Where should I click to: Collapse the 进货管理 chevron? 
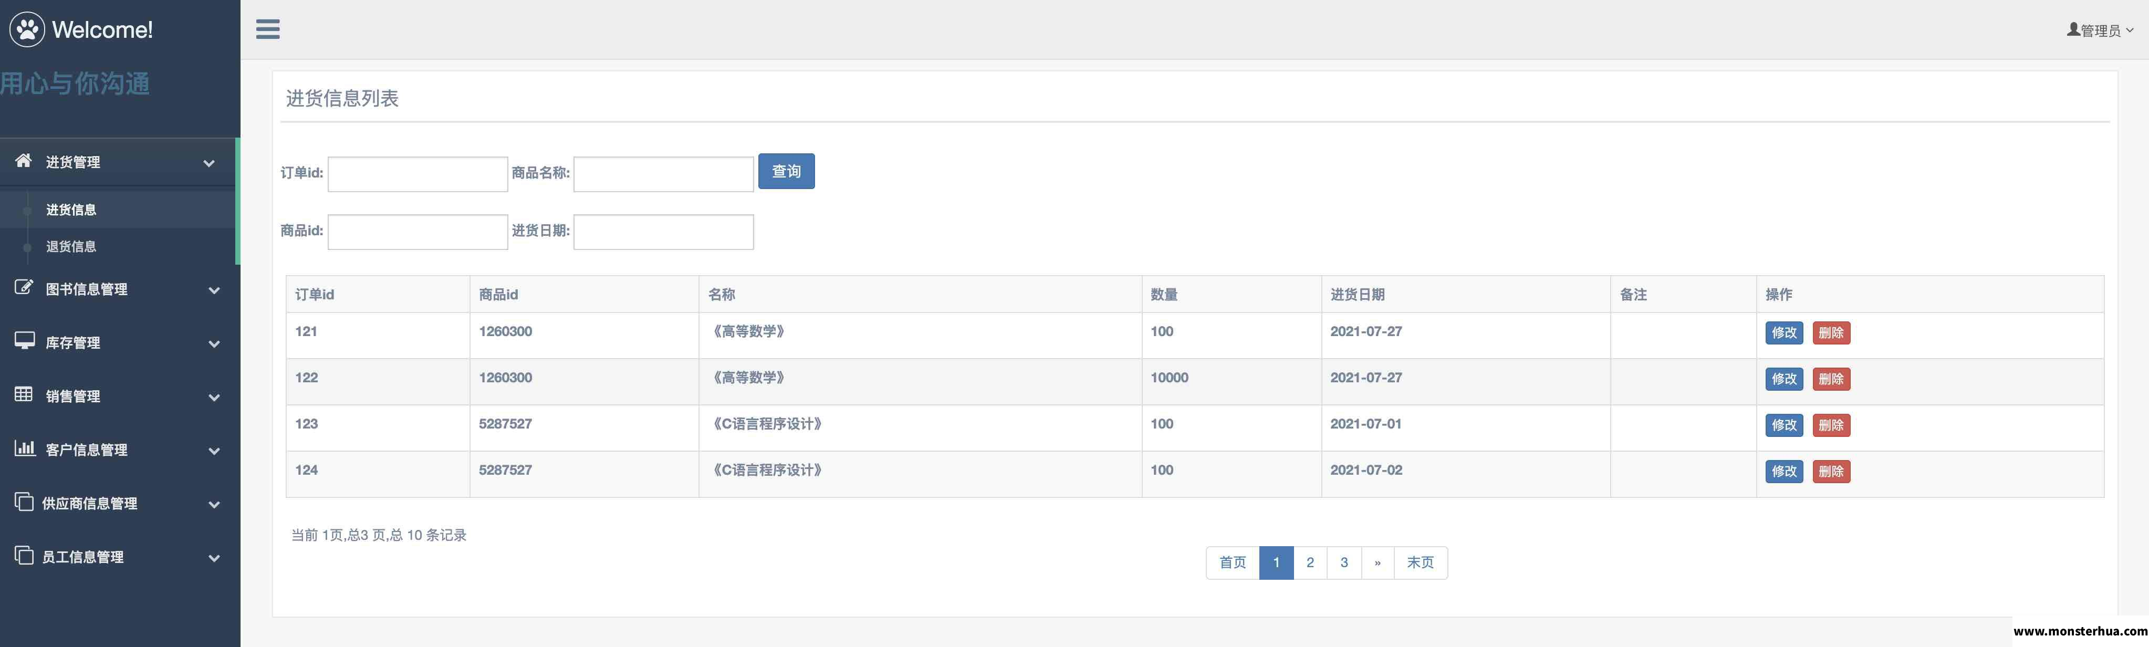(210, 163)
